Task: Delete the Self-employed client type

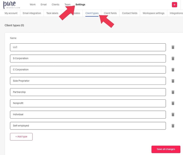Action: [x=173, y=126]
